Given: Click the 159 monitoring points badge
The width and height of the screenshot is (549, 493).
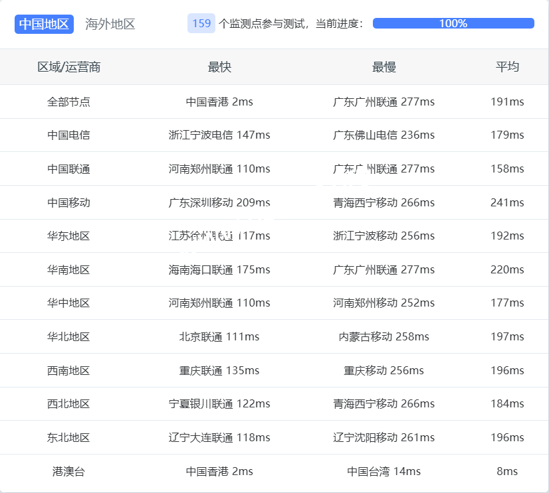Looking at the screenshot, I should [x=201, y=23].
